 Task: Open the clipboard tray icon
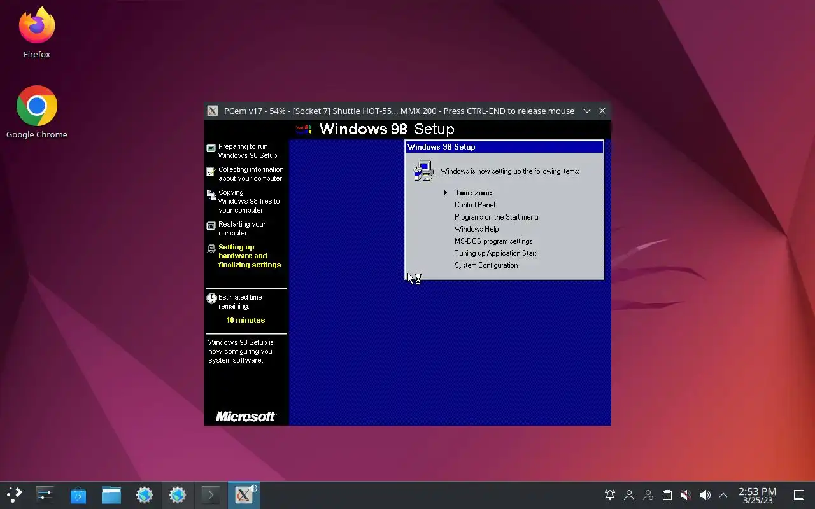667,495
